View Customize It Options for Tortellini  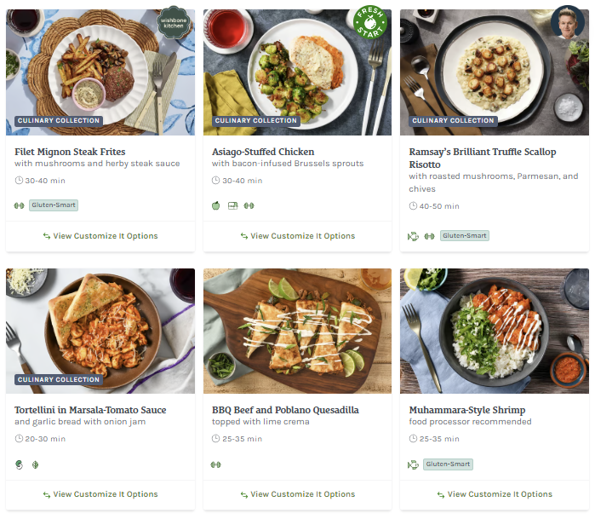point(100,494)
